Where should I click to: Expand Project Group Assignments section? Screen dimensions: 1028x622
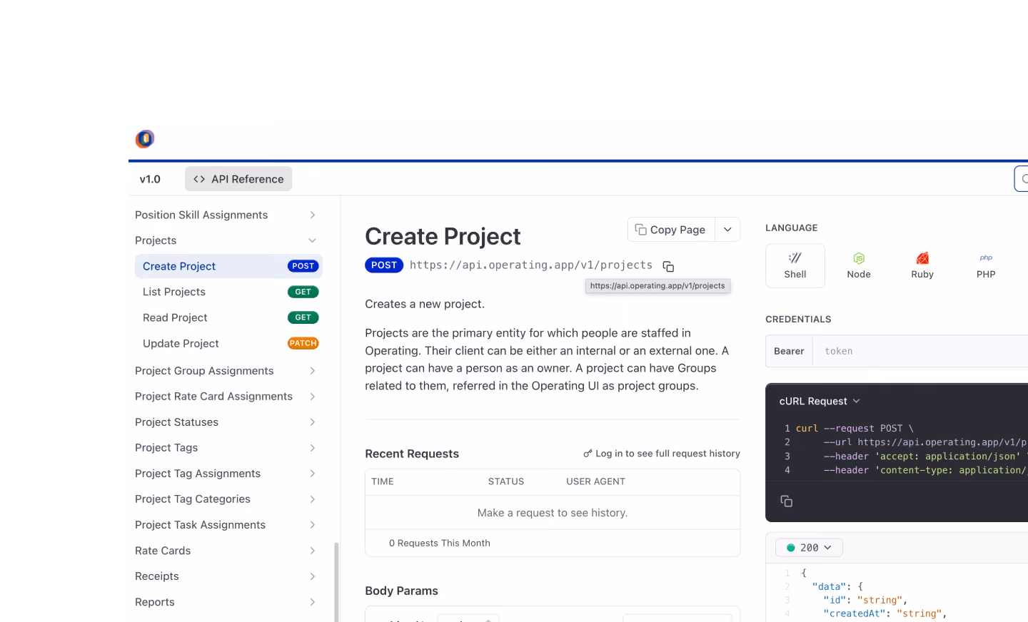pos(312,371)
